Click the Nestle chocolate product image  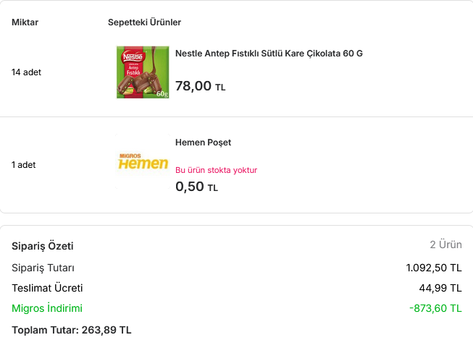coord(143,72)
